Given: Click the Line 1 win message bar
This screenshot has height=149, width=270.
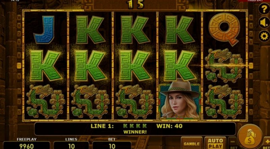Looking at the screenshot, I should [135, 129].
